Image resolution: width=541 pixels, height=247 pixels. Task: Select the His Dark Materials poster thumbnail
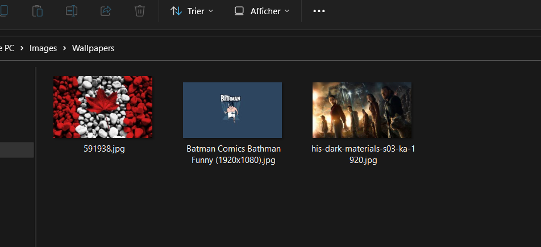[x=361, y=110]
